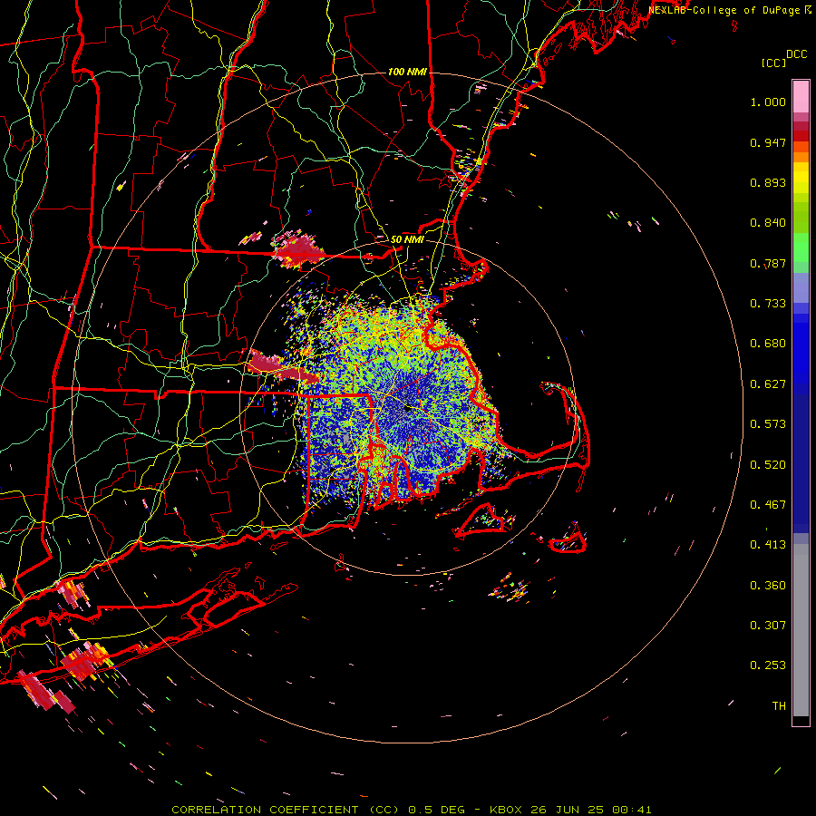Click the CORRELATION COEFFICIENT (CC) caption text
This screenshot has height=816, width=816.
[x=286, y=810]
